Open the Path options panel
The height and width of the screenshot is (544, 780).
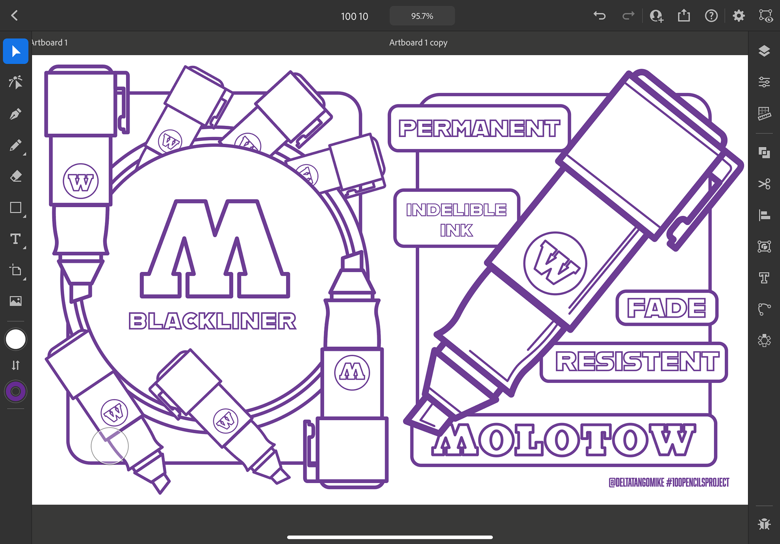[x=764, y=309]
